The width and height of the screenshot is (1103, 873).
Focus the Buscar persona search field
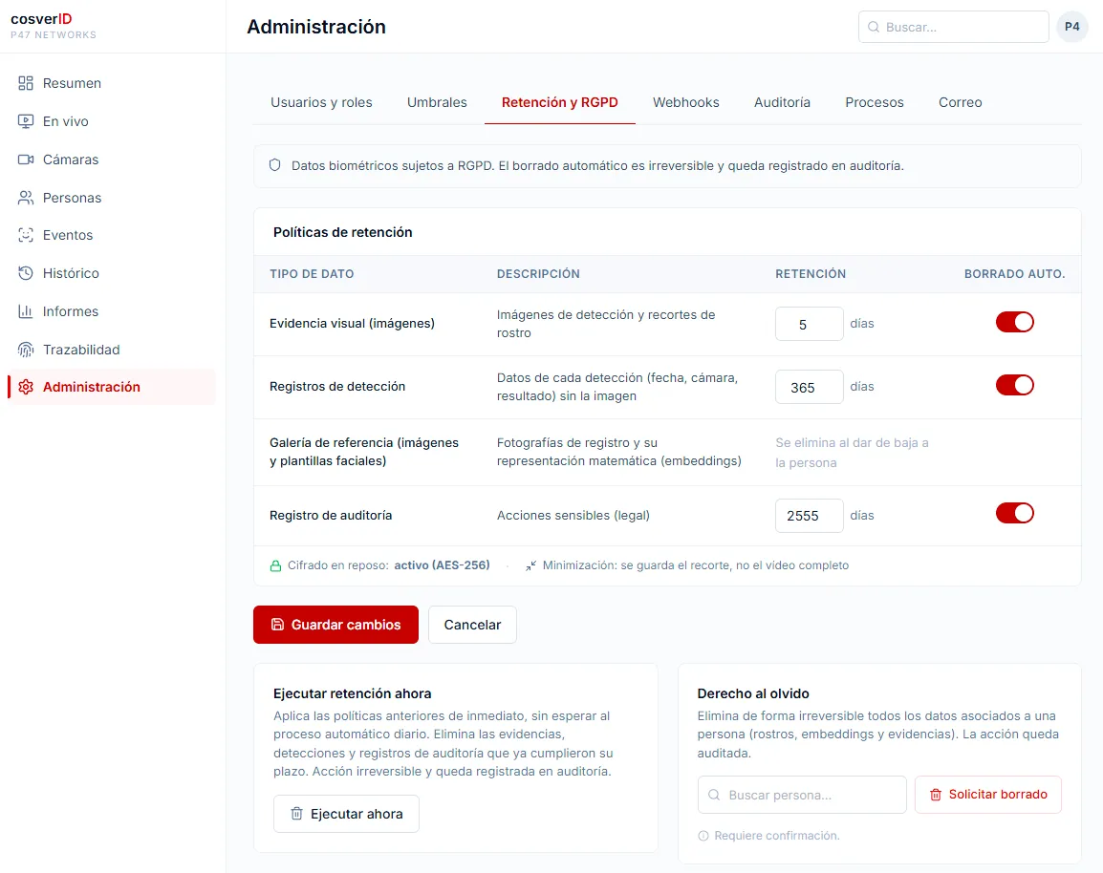click(x=802, y=795)
